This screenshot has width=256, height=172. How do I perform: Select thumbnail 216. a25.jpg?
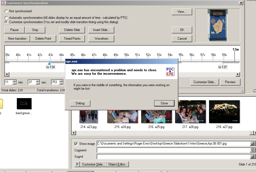pos(156,117)
